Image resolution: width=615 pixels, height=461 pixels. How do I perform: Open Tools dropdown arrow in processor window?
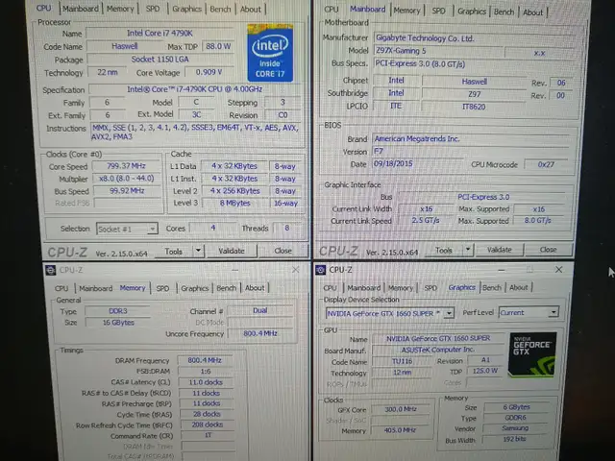click(x=199, y=251)
